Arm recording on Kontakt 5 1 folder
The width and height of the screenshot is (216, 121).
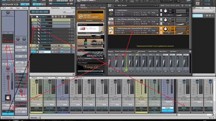click(x=59, y=16)
